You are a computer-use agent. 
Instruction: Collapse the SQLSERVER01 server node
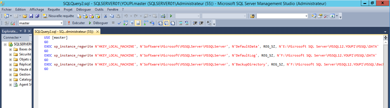pos(5,44)
